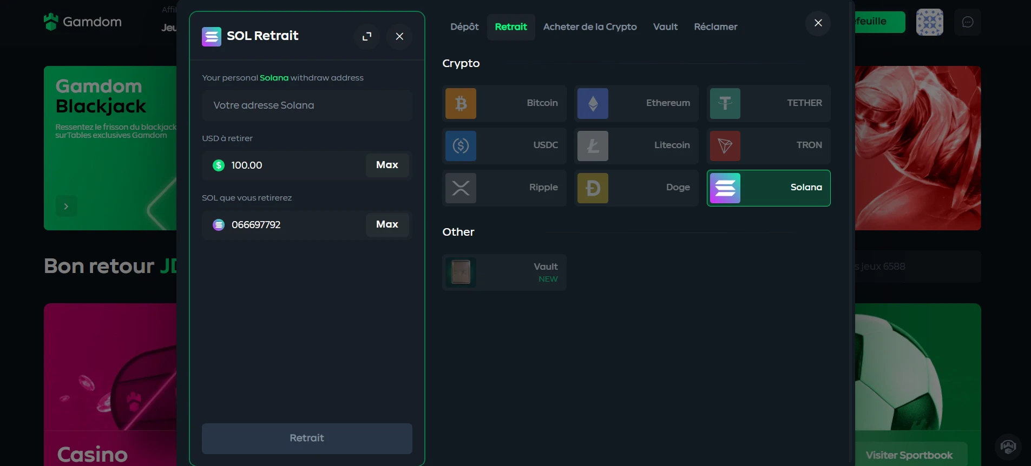Close the SOL Retrait panel
This screenshot has height=466, width=1031.
click(x=399, y=36)
